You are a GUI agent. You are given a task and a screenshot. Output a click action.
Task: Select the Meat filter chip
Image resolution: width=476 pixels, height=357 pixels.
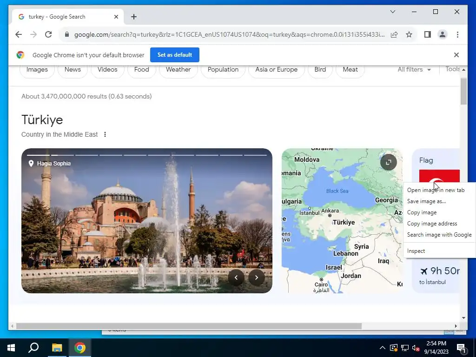350,70
